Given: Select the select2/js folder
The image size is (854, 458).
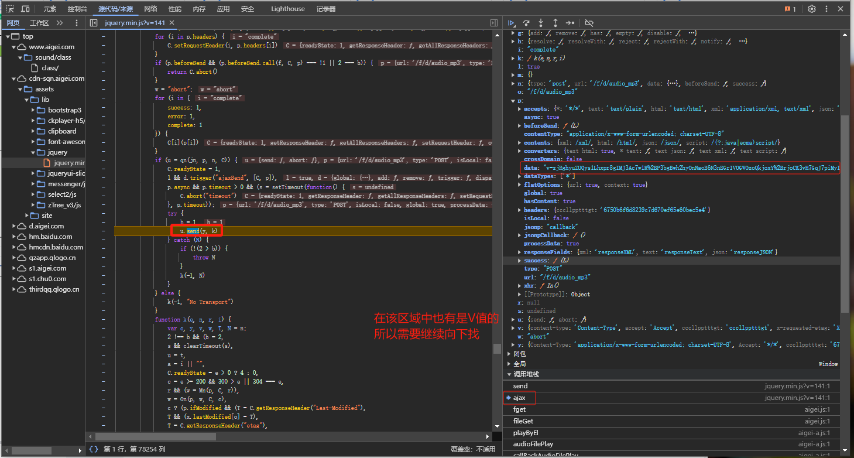Looking at the screenshot, I should tap(62, 194).
